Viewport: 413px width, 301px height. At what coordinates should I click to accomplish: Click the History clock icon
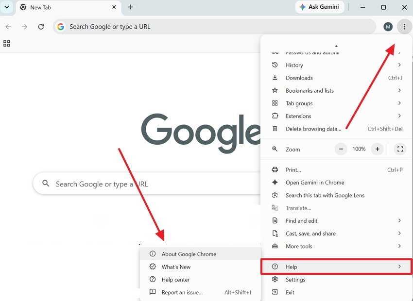275,65
